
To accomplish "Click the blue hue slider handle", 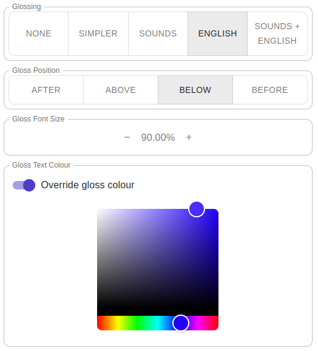I will pyautogui.click(x=181, y=323).
